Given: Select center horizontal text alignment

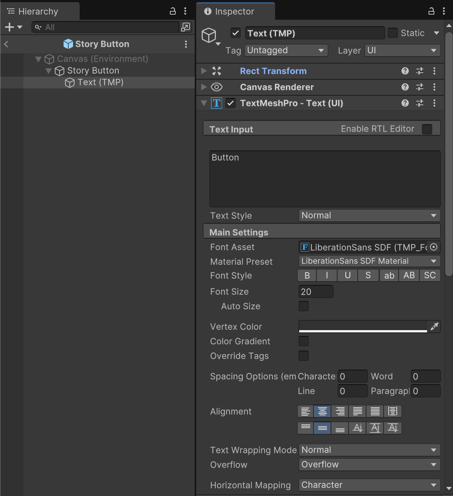Looking at the screenshot, I should point(322,411).
